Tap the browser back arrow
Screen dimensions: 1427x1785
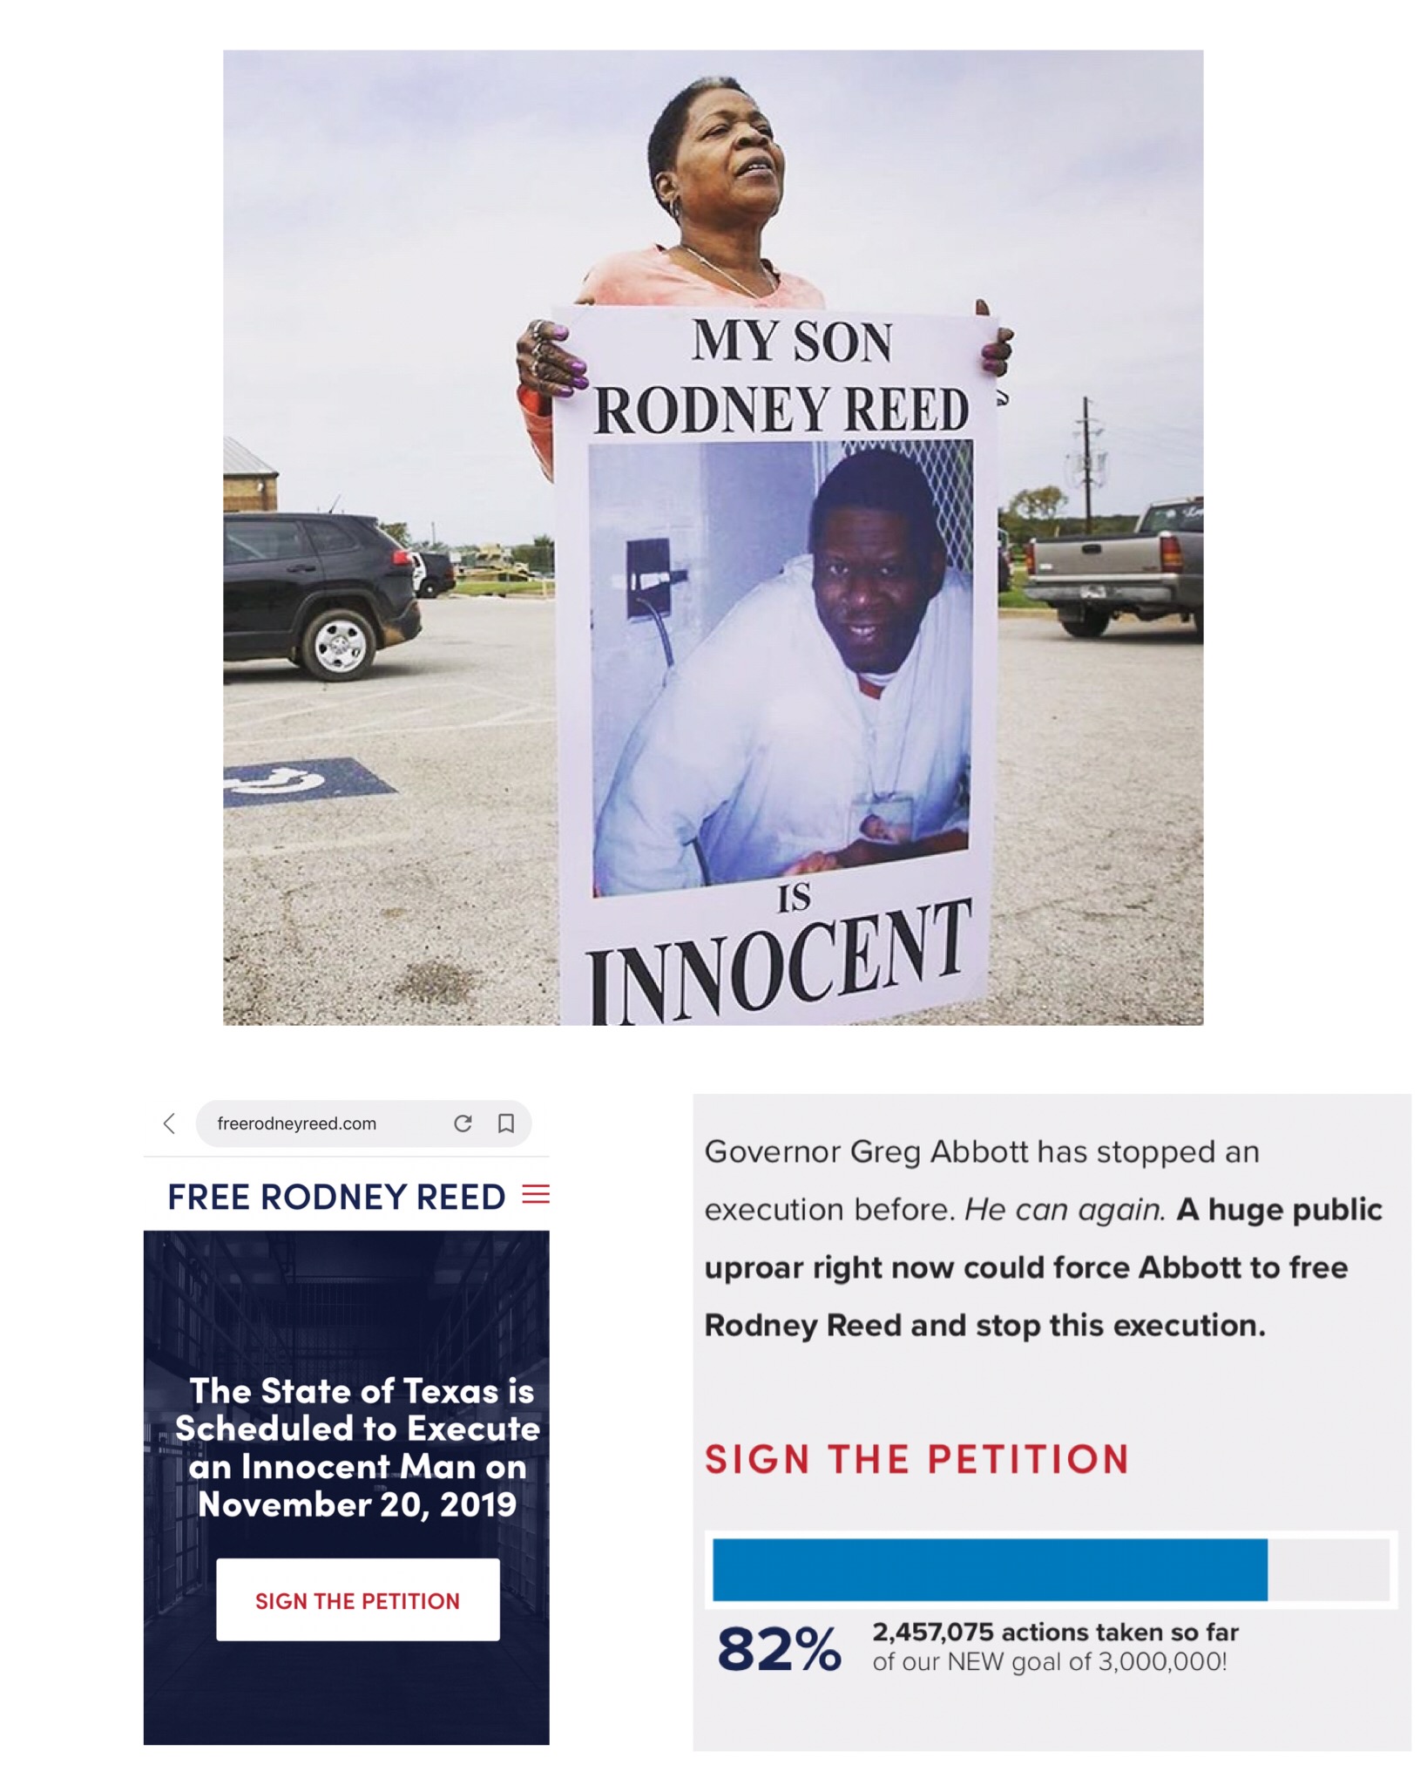tap(169, 1123)
